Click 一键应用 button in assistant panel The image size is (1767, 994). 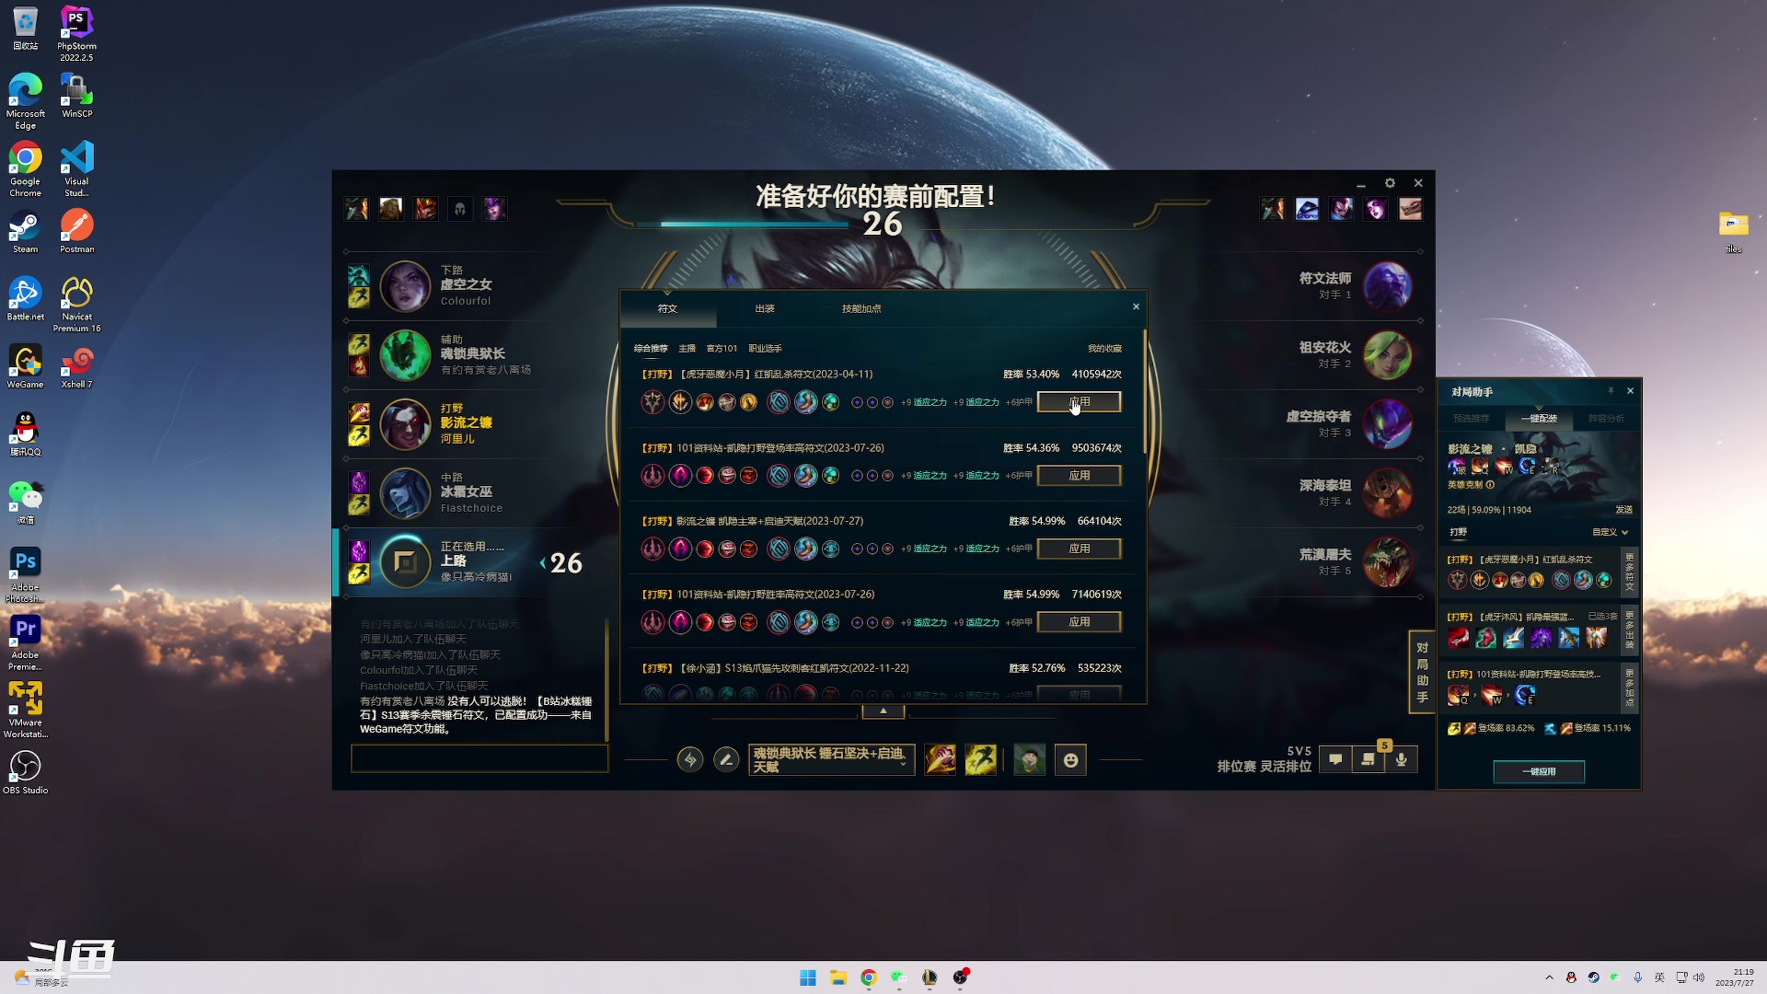coord(1539,772)
